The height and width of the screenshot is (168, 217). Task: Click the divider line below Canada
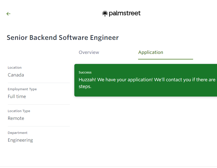tap(39, 83)
